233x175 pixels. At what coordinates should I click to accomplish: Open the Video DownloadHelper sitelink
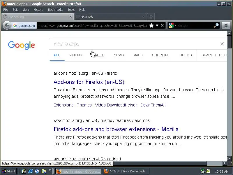coord(116,105)
